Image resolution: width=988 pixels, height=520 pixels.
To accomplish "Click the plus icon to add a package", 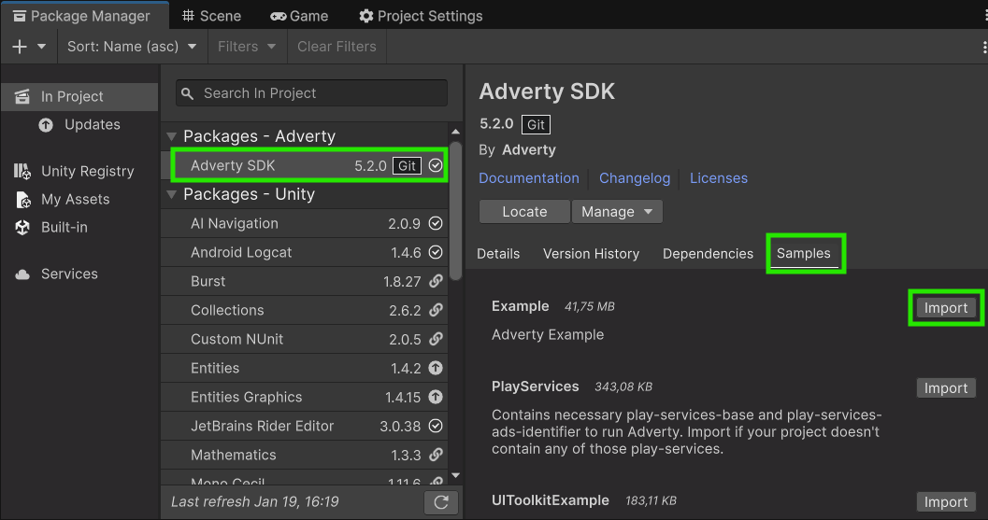I will (20, 47).
